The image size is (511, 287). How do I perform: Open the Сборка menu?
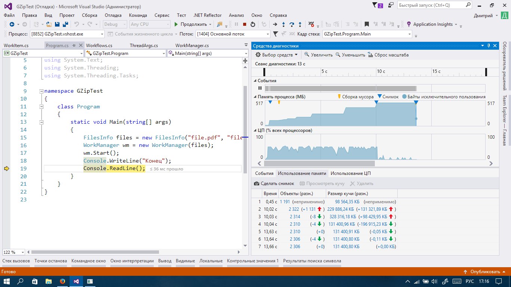tap(90, 15)
